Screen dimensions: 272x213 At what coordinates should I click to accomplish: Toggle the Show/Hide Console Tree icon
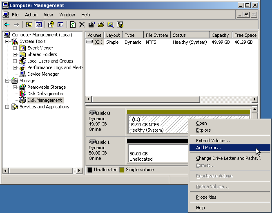[38, 25]
